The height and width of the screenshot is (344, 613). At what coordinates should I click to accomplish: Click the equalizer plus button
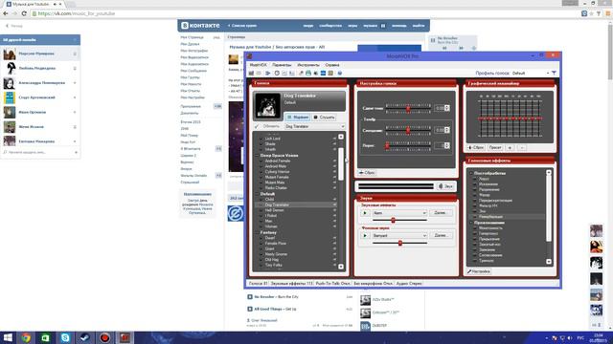510,147
